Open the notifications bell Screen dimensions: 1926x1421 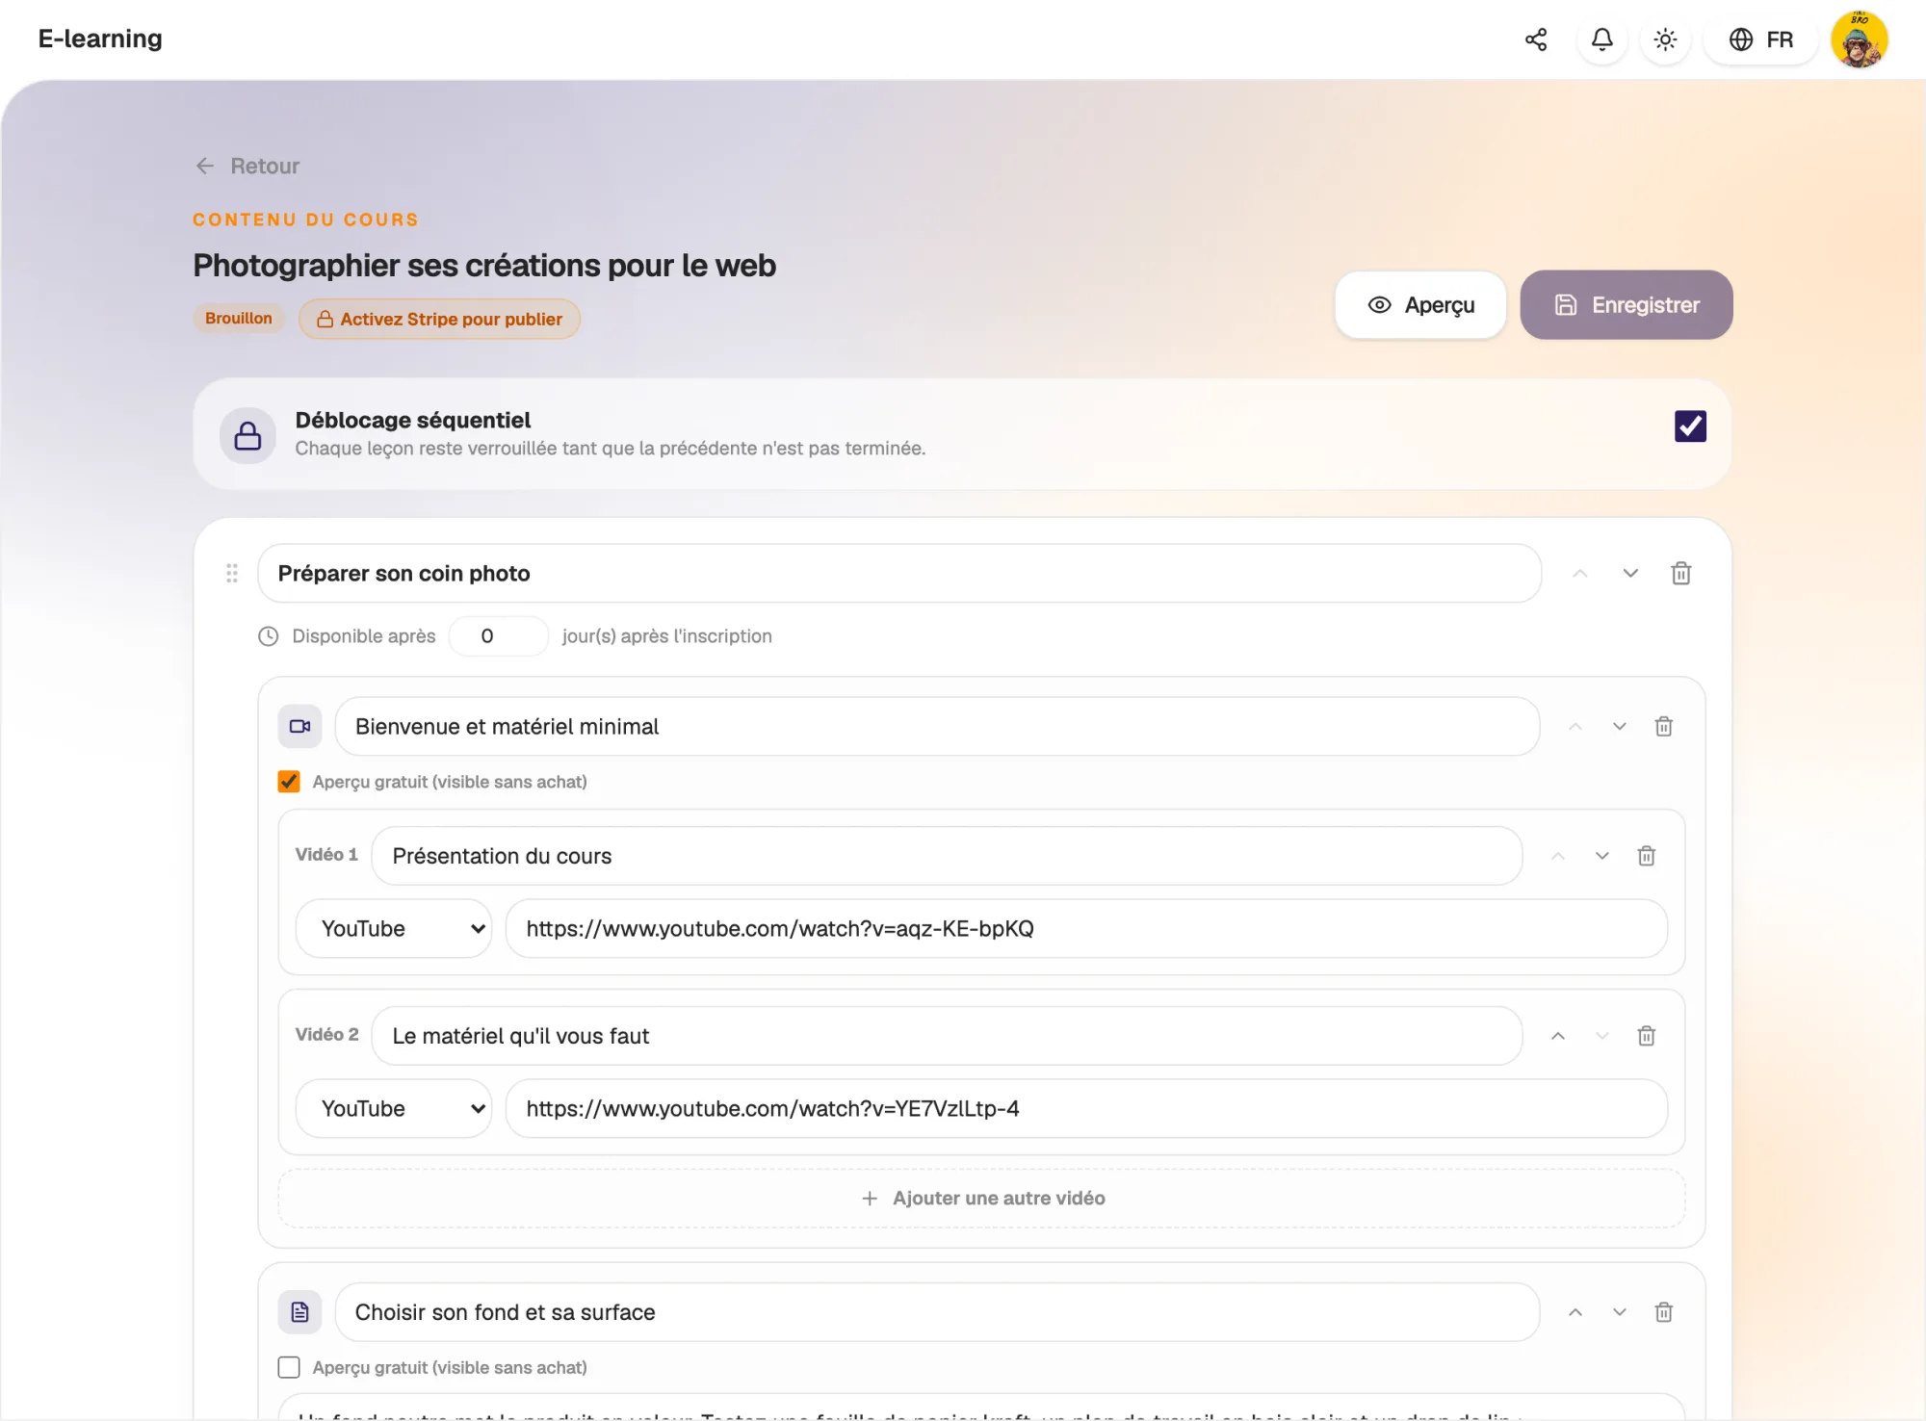coord(1601,39)
